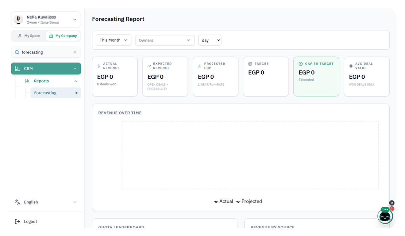Click Nella Kuvalisss profile avatar
This screenshot has width=405, height=236.
pos(18,20)
